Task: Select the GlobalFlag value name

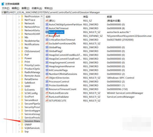Action: point(55,47)
